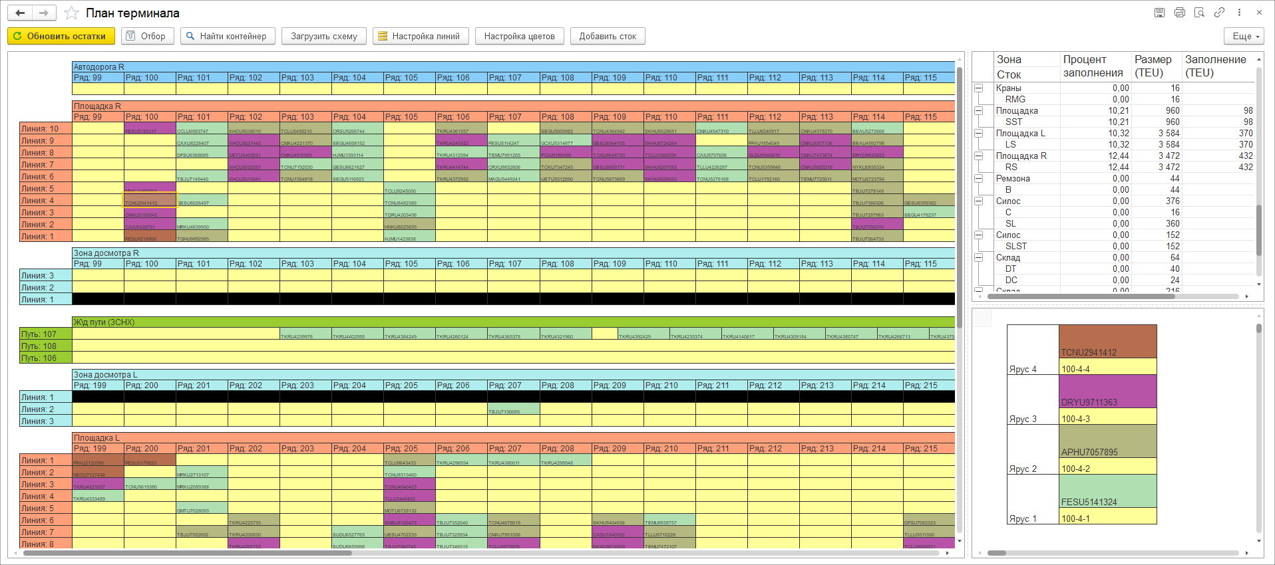Open Настройка цветов color settings
Screen dimensions: 1275x565
(x=519, y=37)
